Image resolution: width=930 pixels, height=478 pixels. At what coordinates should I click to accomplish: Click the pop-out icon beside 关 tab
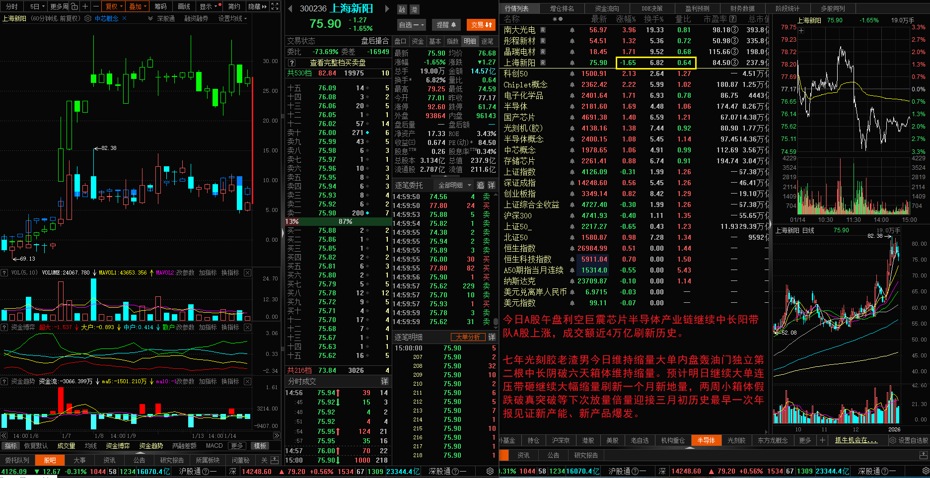275,460
